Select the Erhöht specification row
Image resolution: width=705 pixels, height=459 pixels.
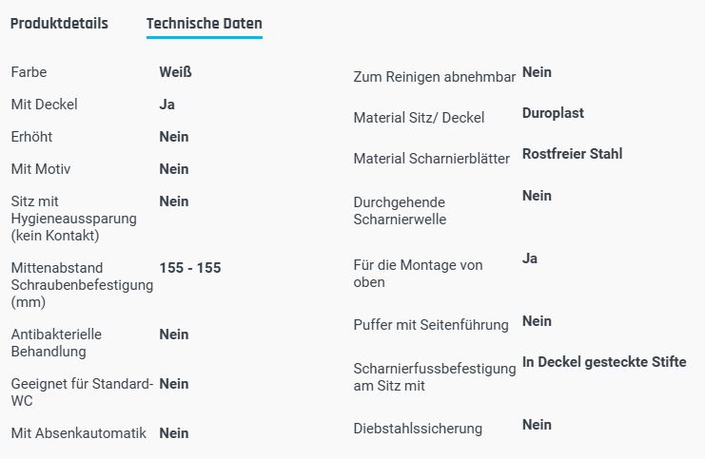pos(31,137)
